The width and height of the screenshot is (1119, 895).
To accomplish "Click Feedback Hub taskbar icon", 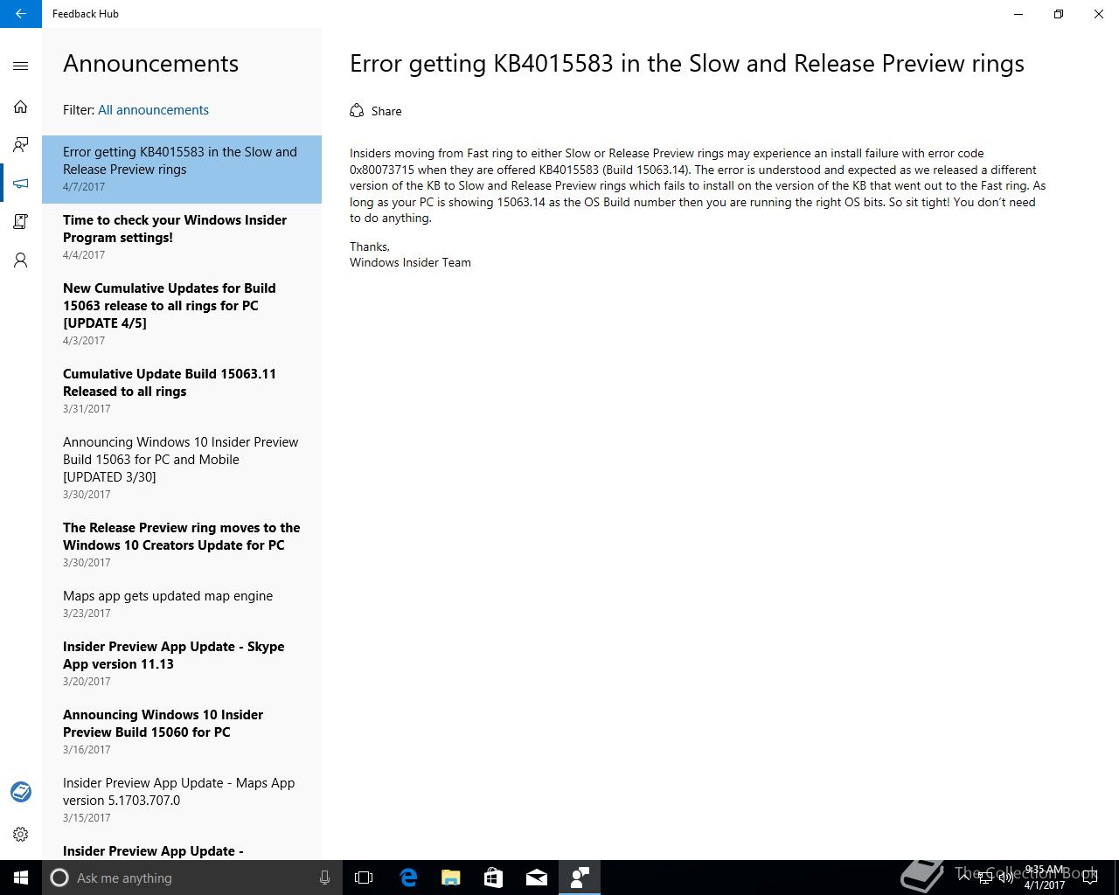I will click(580, 878).
